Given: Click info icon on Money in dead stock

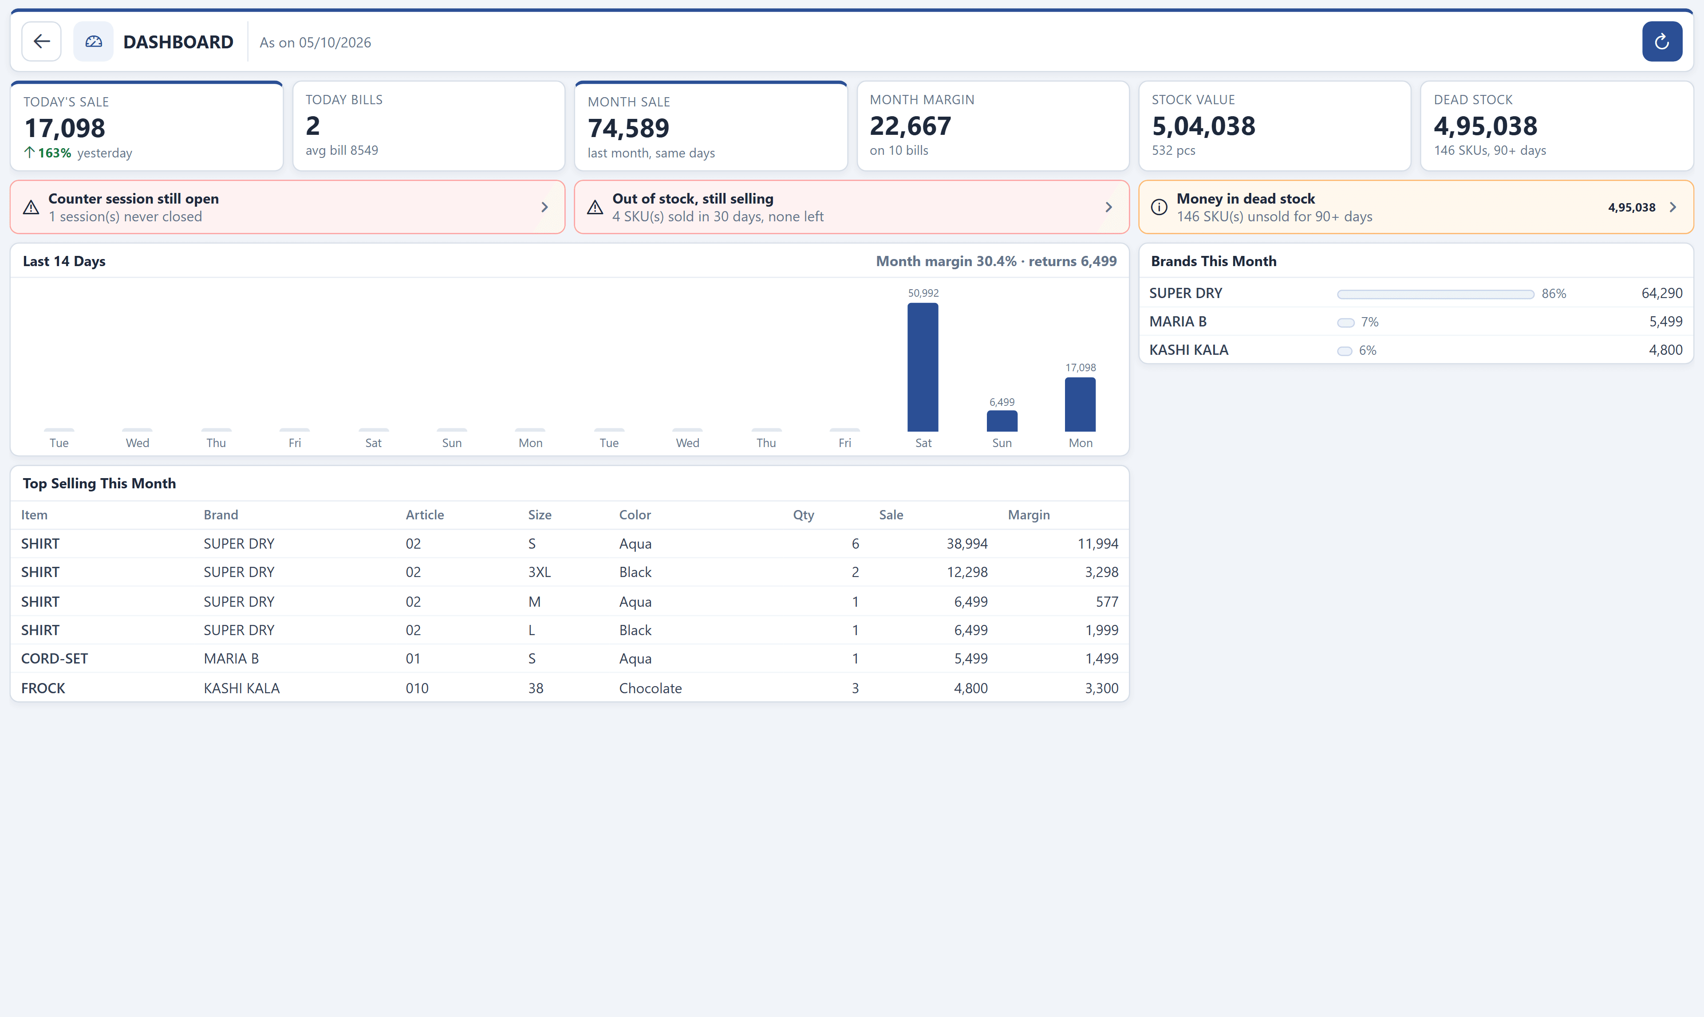Looking at the screenshot, I should [x=1159, y=207].
